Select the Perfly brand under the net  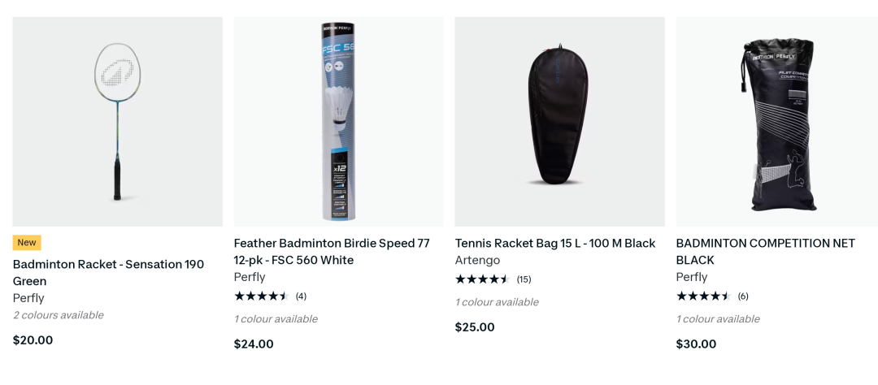pyautogui.click(x=692, y=277)
